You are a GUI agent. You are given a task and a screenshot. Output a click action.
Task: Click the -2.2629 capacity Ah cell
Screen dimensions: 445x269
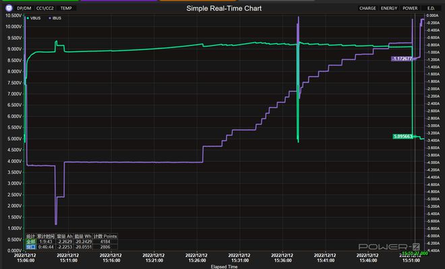(65, 241)
